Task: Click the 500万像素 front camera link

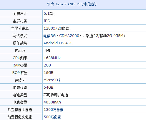Action: pos(52,117)
